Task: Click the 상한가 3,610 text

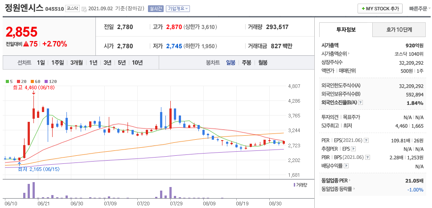Action: click(x=200, y=27)
